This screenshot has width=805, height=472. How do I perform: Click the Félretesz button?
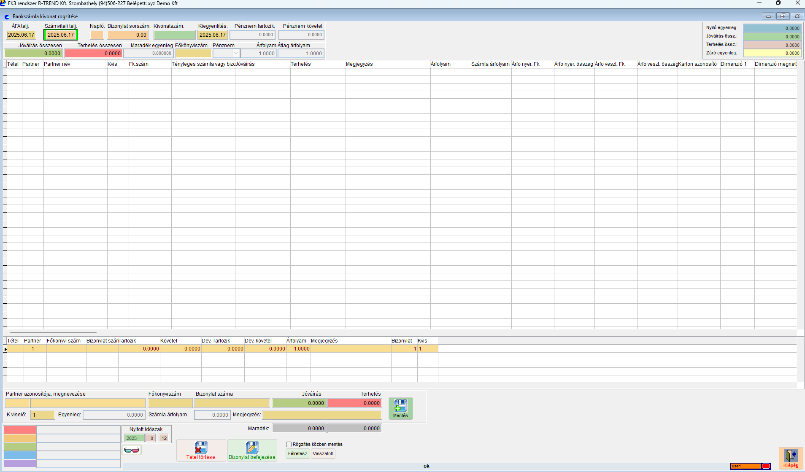297,453
